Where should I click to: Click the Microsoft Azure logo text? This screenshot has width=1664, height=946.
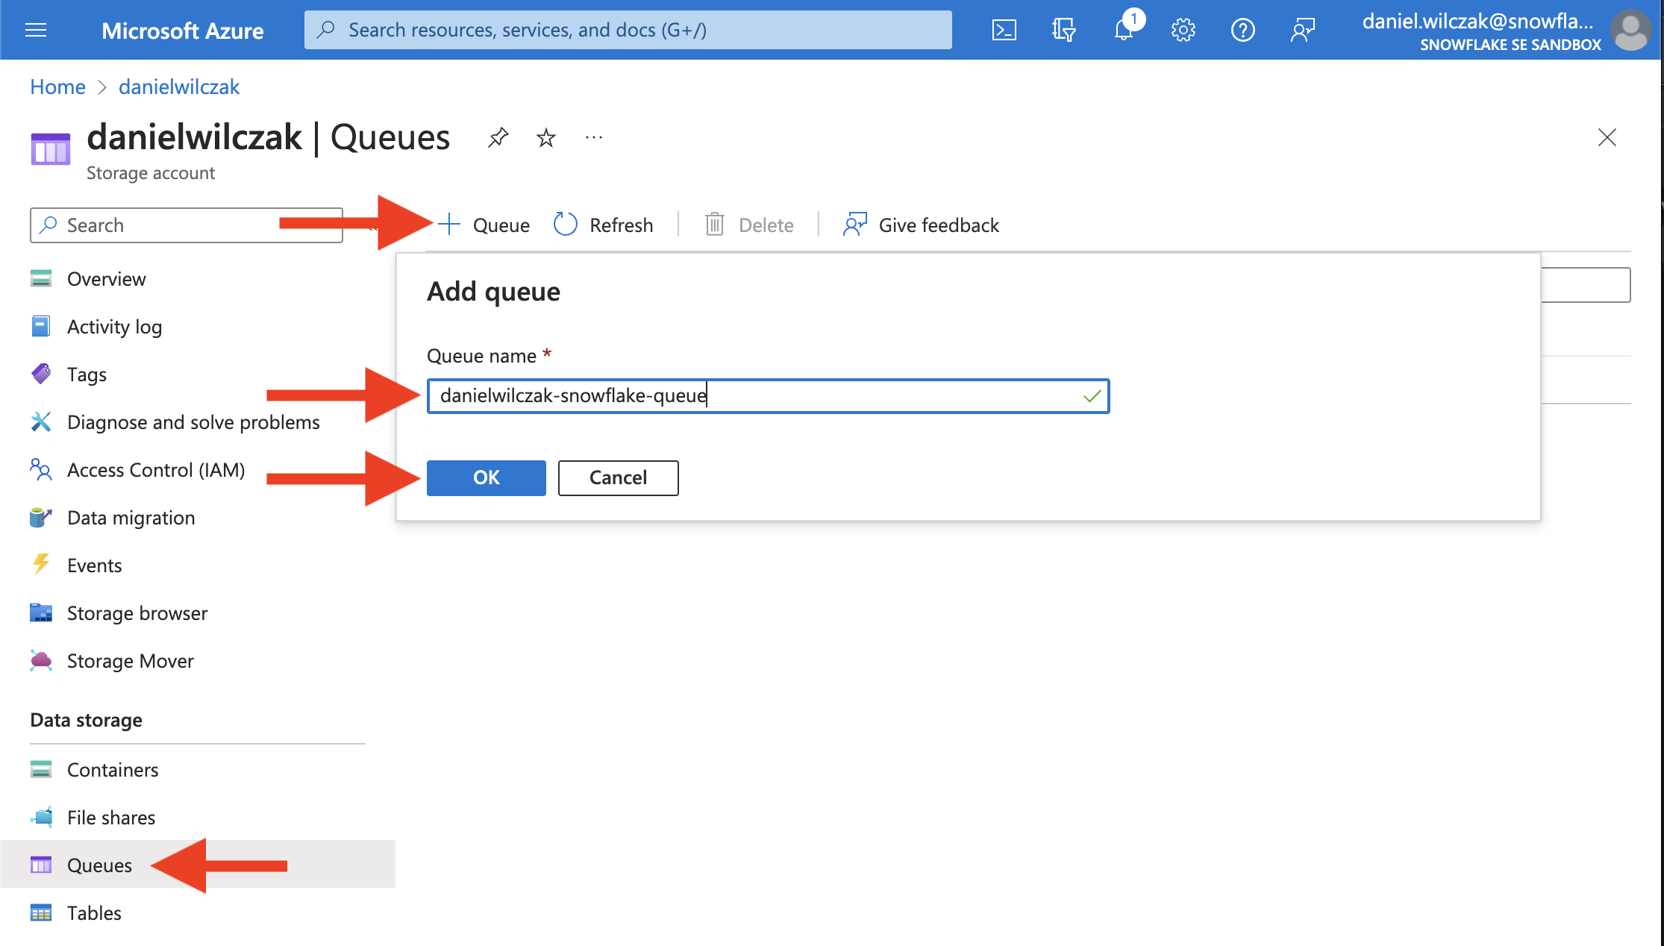click(182, 31)
